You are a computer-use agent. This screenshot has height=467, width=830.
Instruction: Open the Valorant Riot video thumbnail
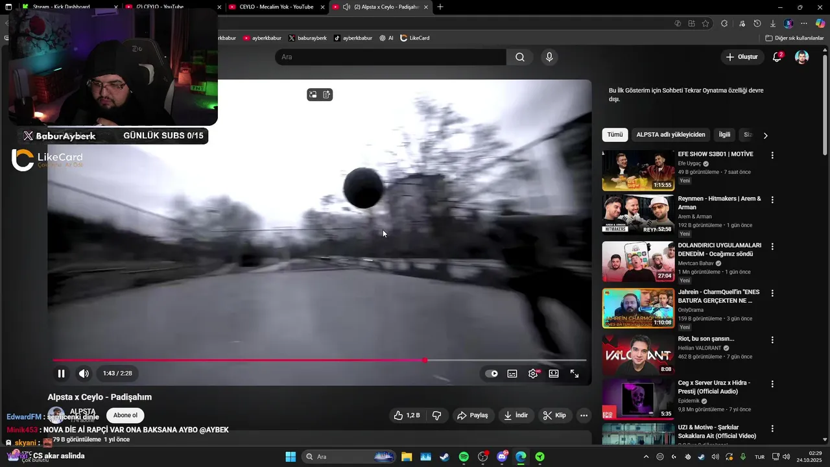tap(638, 355)
